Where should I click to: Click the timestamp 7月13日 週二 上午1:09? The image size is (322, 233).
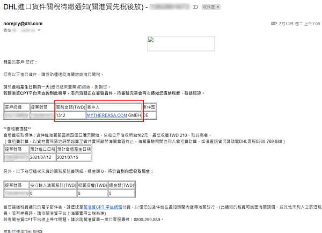(299, 24)
